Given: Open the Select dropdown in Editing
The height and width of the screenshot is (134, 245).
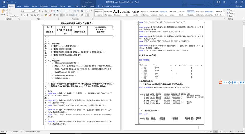Looking at the screenshot, I should 231,16.
